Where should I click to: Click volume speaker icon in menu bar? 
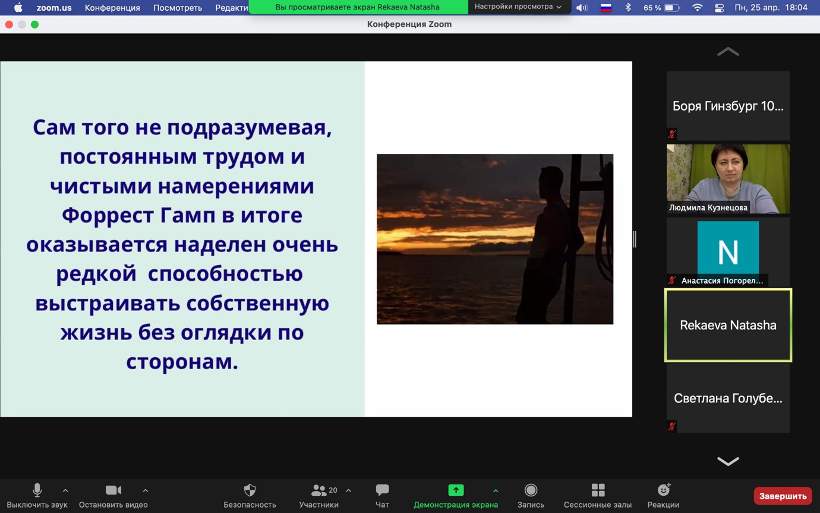coord(582,8)
